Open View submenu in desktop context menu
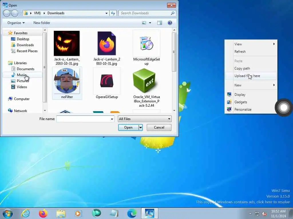Viewport: 293px width, 219px height. 251,44
